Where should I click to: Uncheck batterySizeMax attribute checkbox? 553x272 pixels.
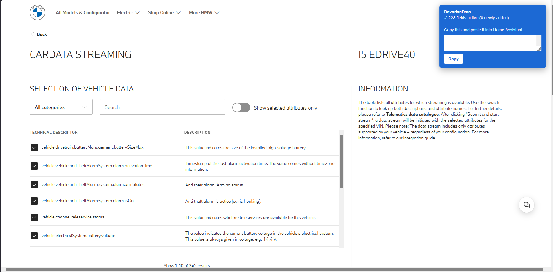(34, 147)
